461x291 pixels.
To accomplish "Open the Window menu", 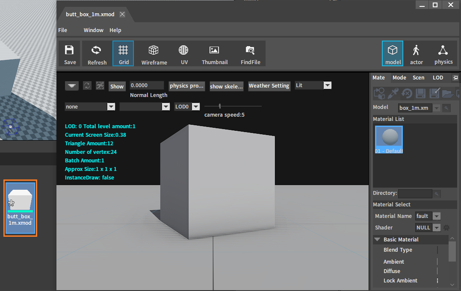I will tap(93, 30).
